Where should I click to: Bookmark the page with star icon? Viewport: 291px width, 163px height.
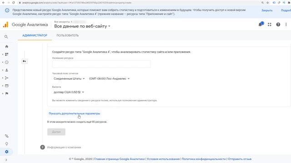[268, 3]
